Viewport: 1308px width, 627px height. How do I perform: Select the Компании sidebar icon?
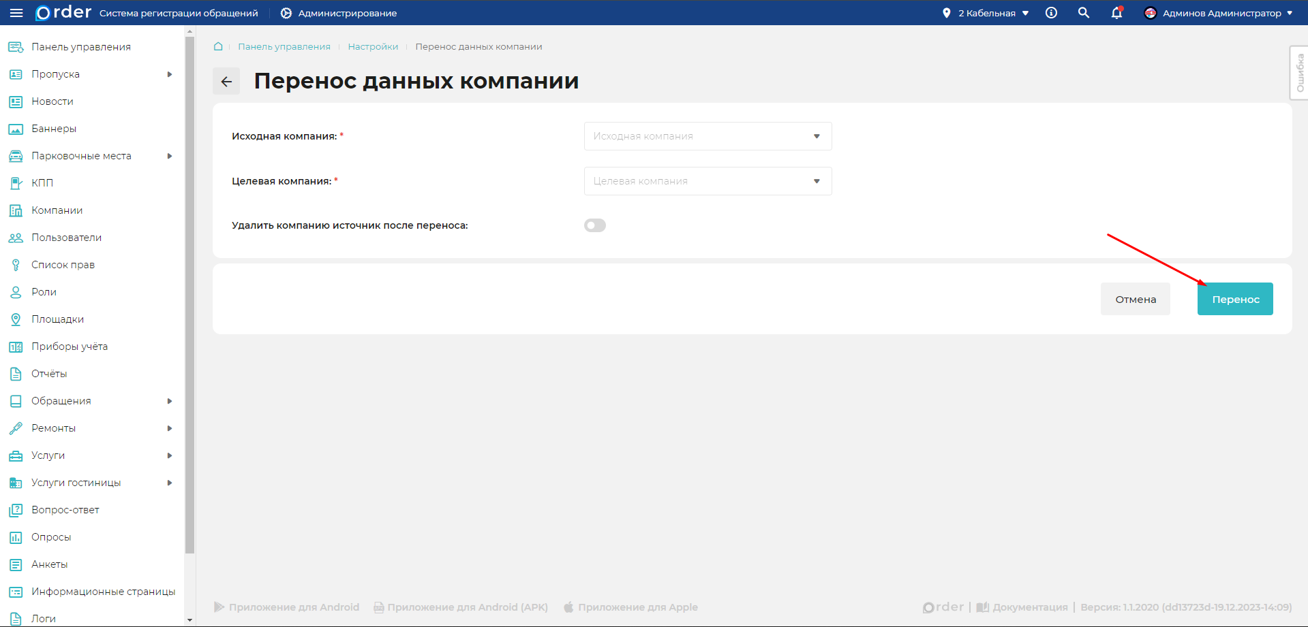(x=16, y=210)
